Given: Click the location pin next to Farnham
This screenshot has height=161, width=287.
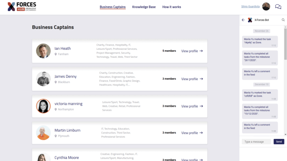Looking at the screenshot, I should [x=56, y=54].
